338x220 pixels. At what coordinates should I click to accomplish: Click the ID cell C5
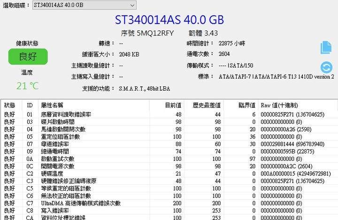30,189
